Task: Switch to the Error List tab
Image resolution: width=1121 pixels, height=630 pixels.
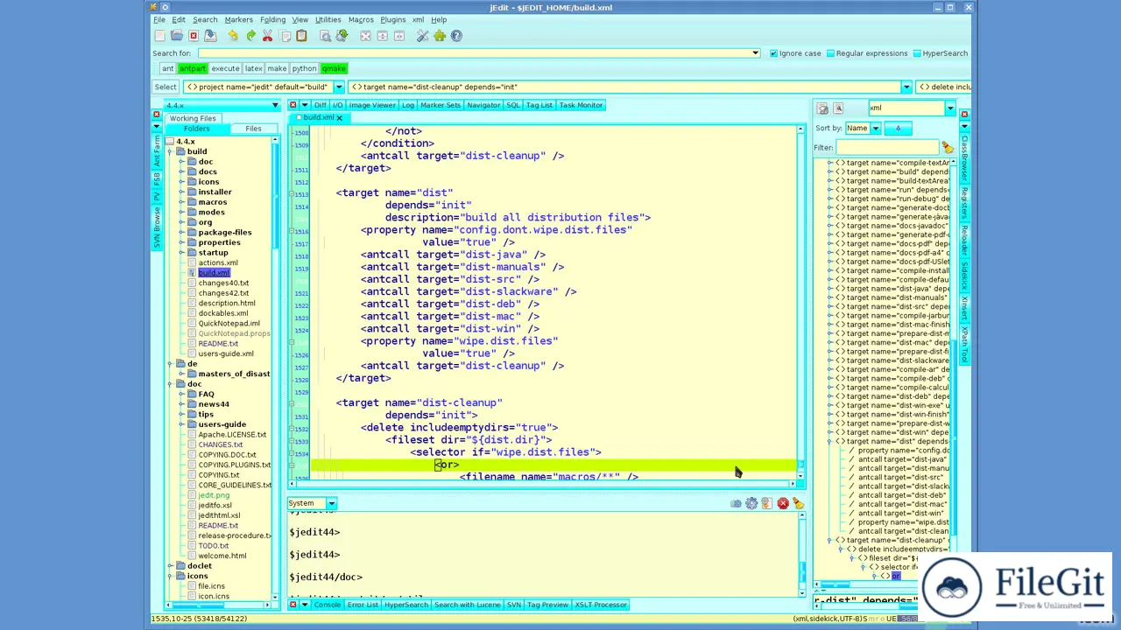Action: coord(363,605)
